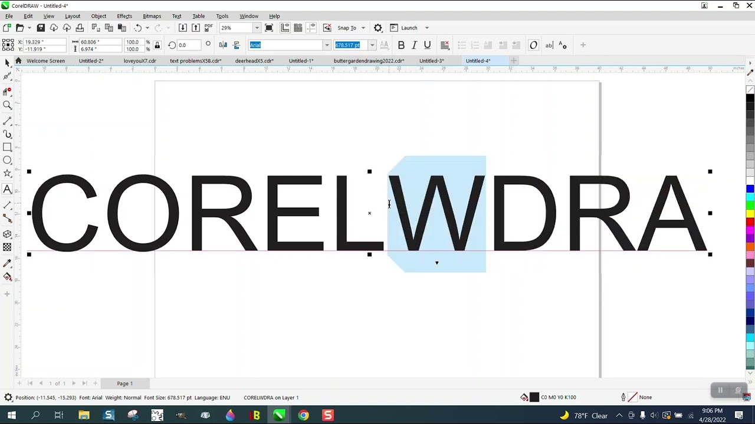
Task: Click the Import icon
Action: pos(183,28)
